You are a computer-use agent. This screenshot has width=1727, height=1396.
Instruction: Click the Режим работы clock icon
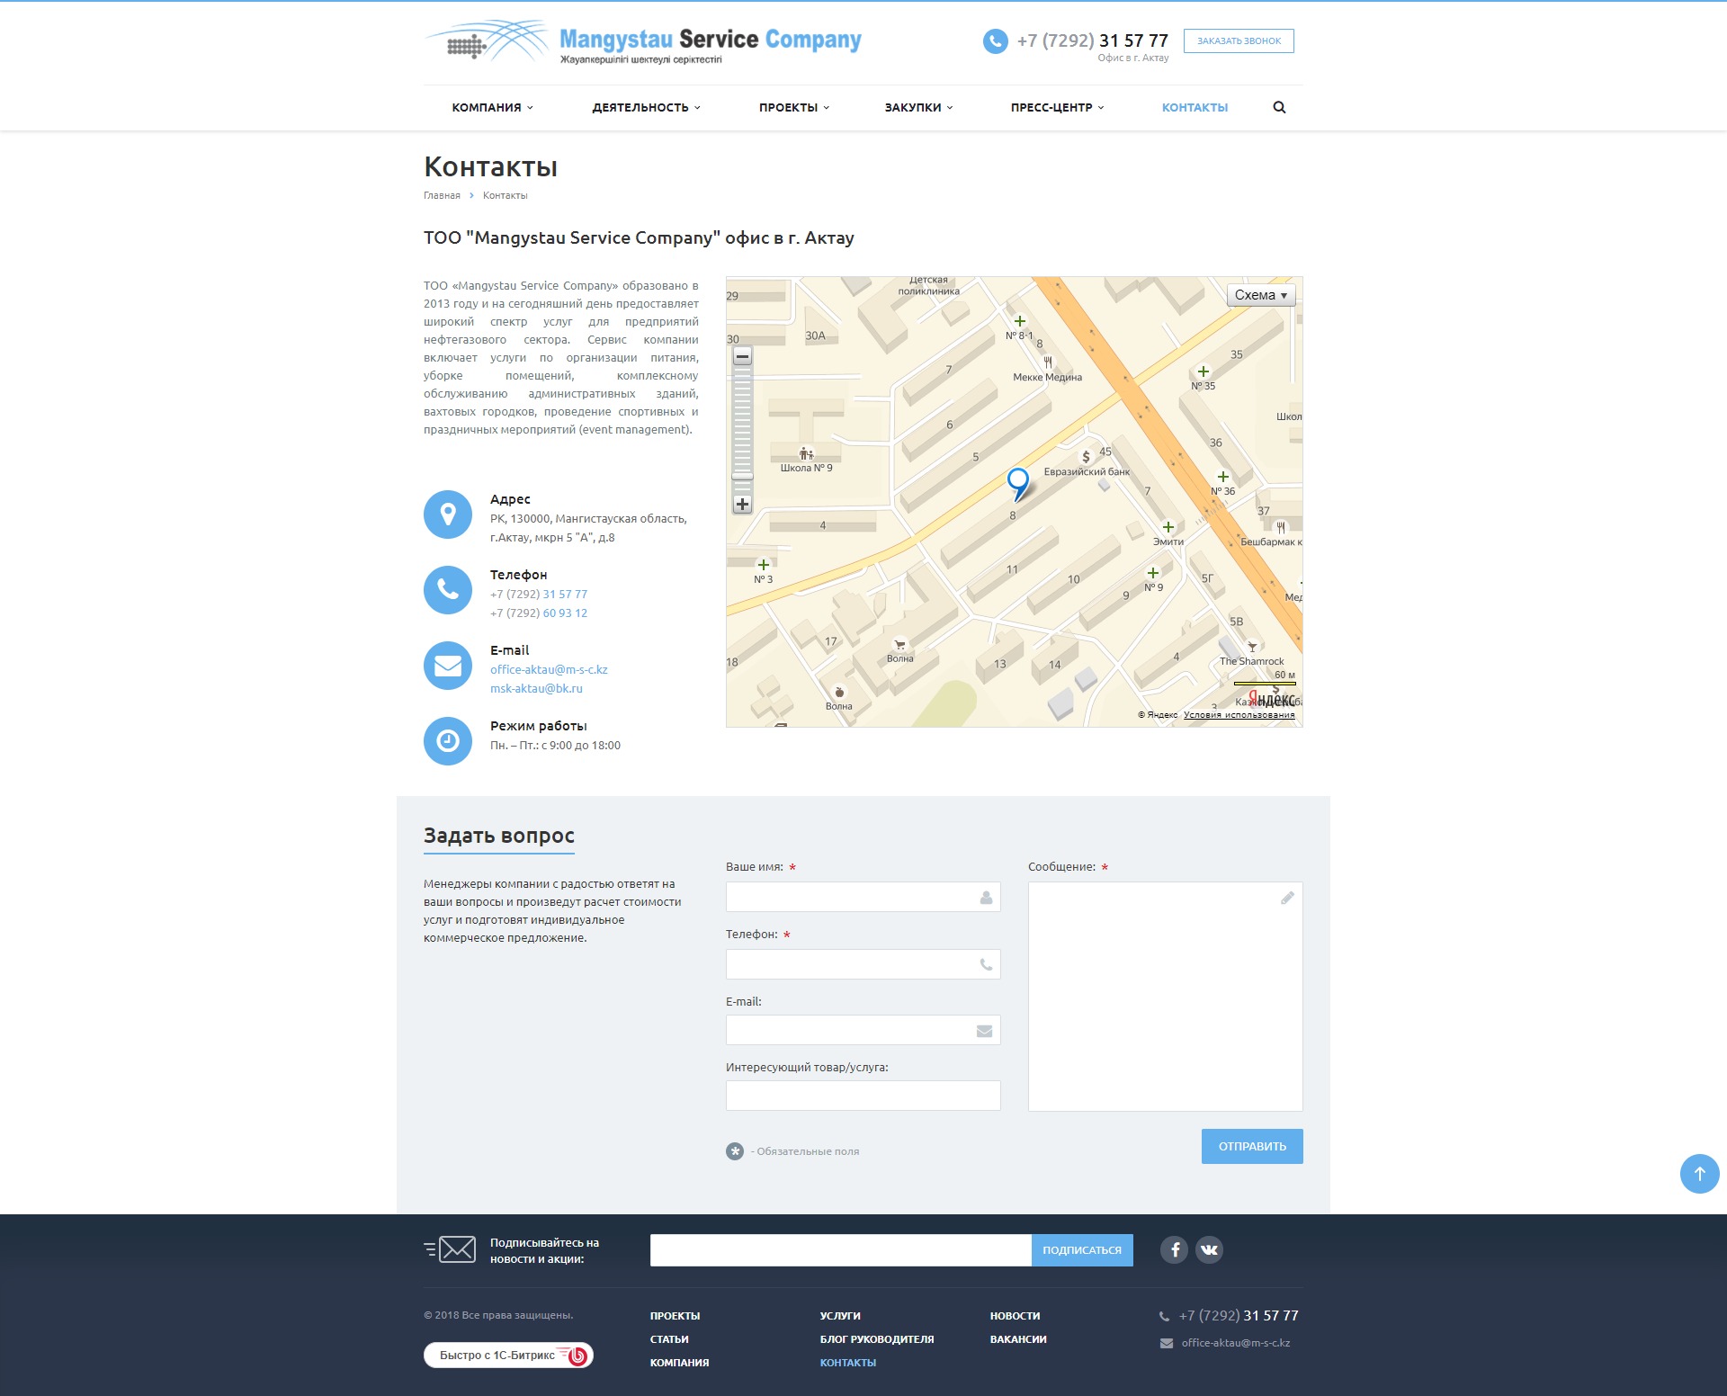tap(448, 741)
